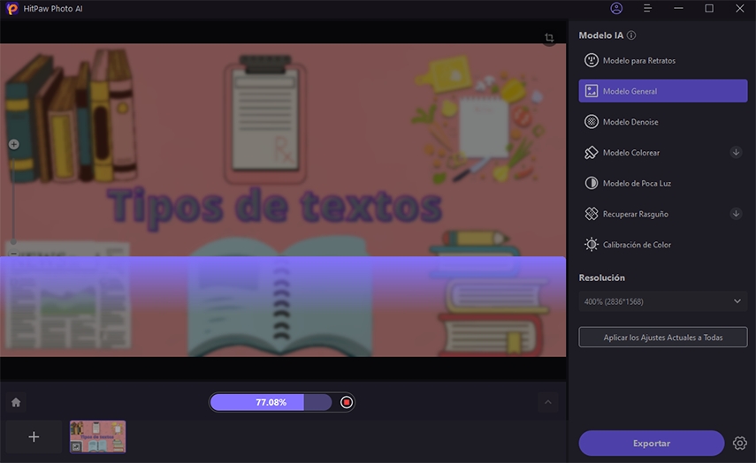The image size is (756, 463).
Task: Click the Resolución label
Action: [602, 277]
